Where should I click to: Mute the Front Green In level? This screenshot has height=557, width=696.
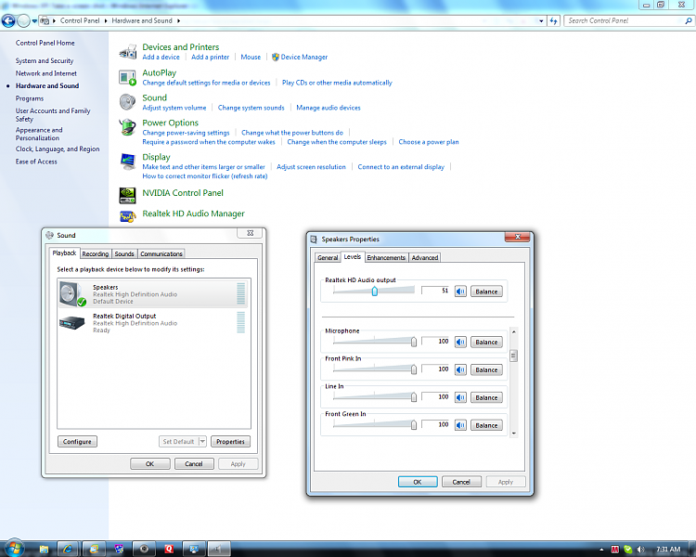[460, 425]
